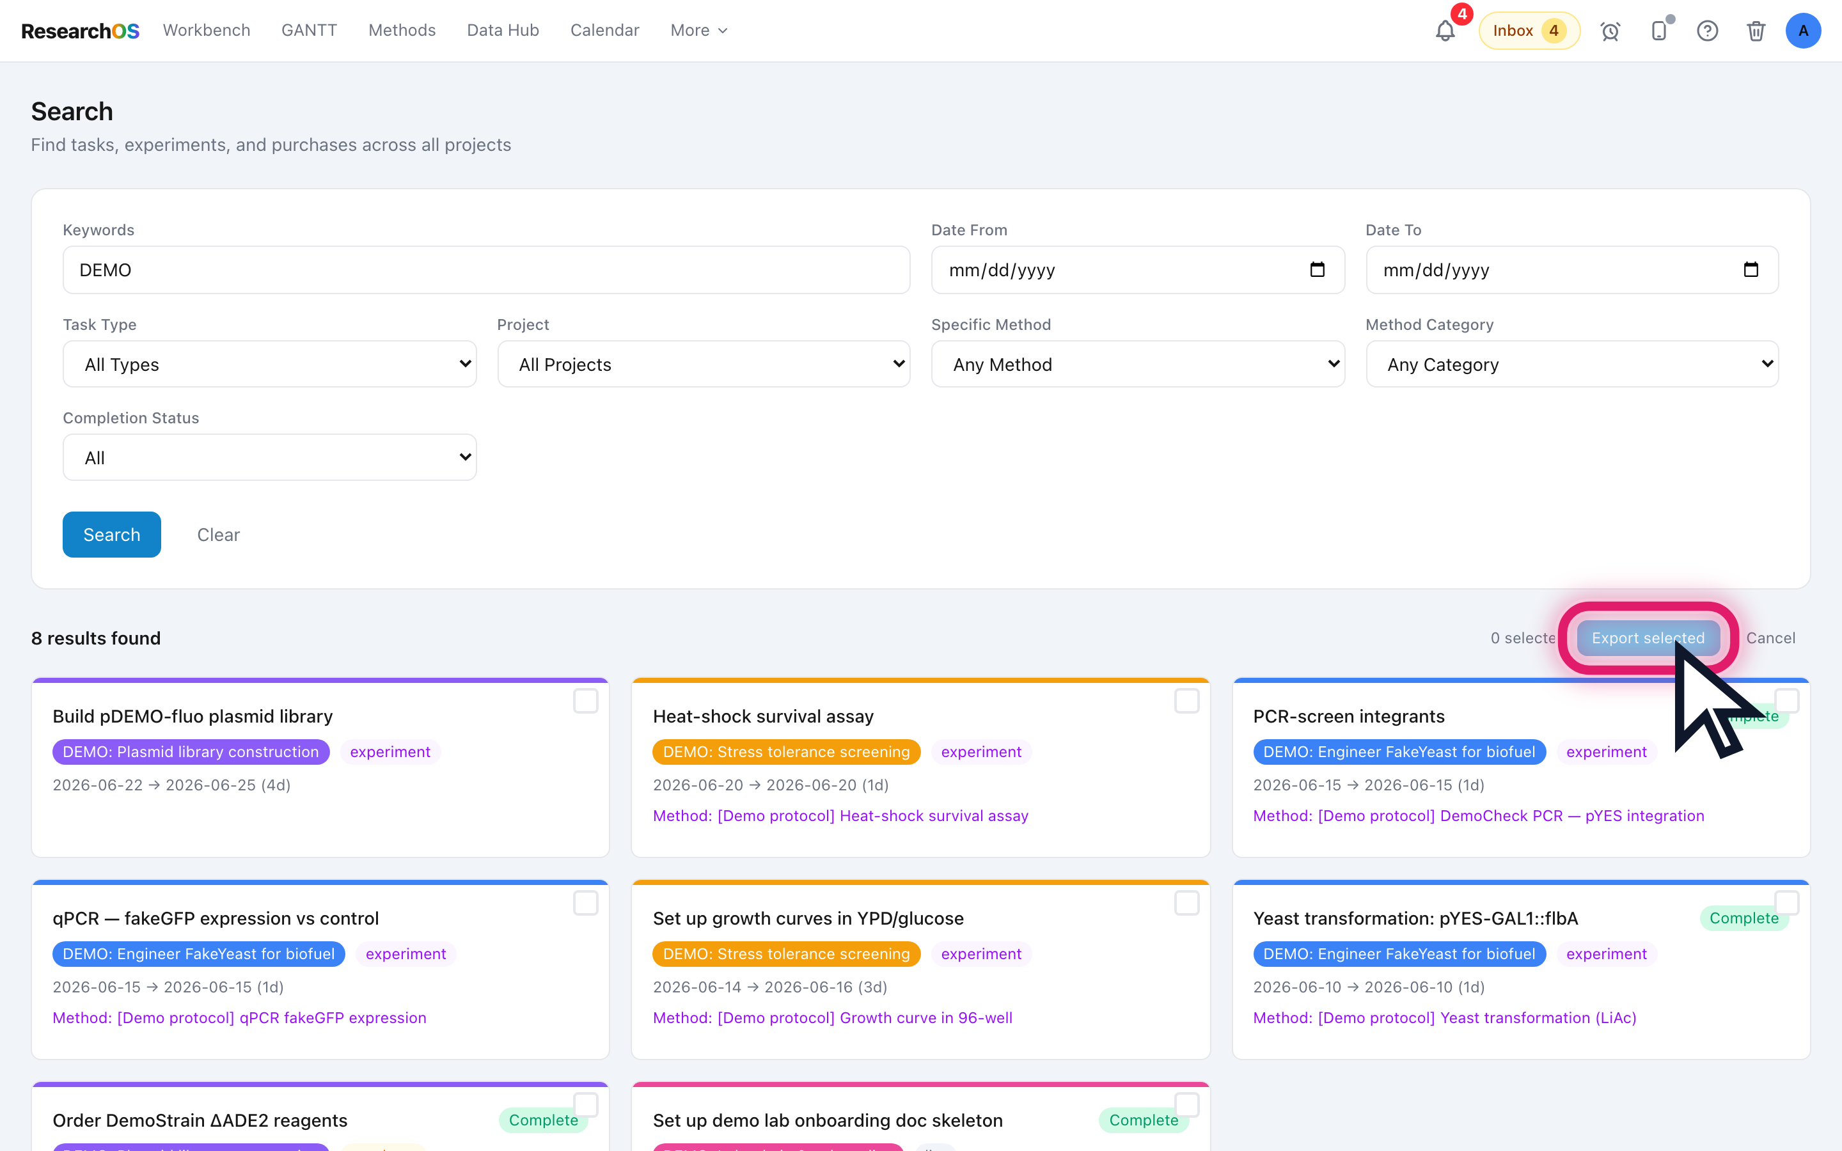Select the PCR-screen integrants card checkbox

coord(1786,700)
